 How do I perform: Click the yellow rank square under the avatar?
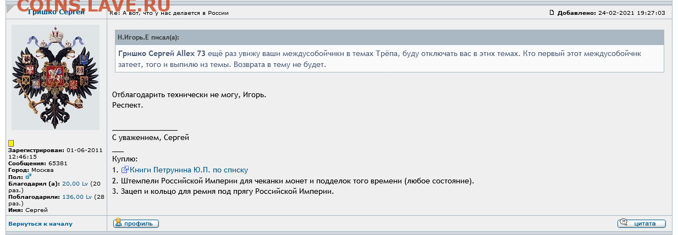pos(11,143)
